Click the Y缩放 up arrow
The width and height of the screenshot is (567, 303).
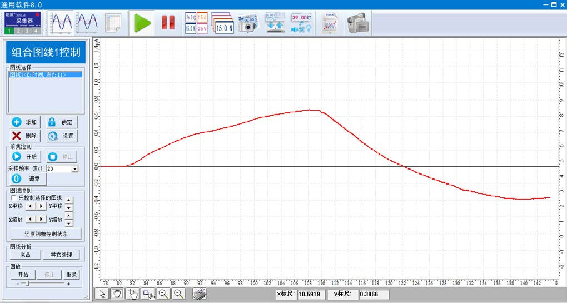(69, 216)
